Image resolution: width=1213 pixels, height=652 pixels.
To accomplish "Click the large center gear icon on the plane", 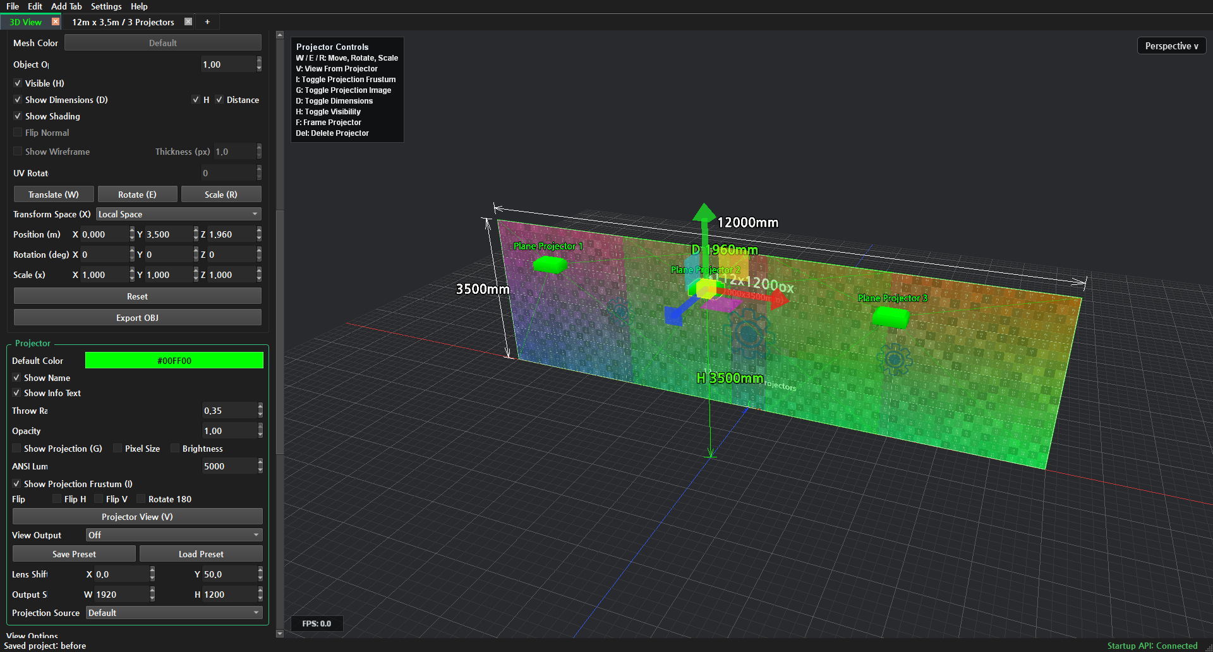I will click(x=749, y=334).
